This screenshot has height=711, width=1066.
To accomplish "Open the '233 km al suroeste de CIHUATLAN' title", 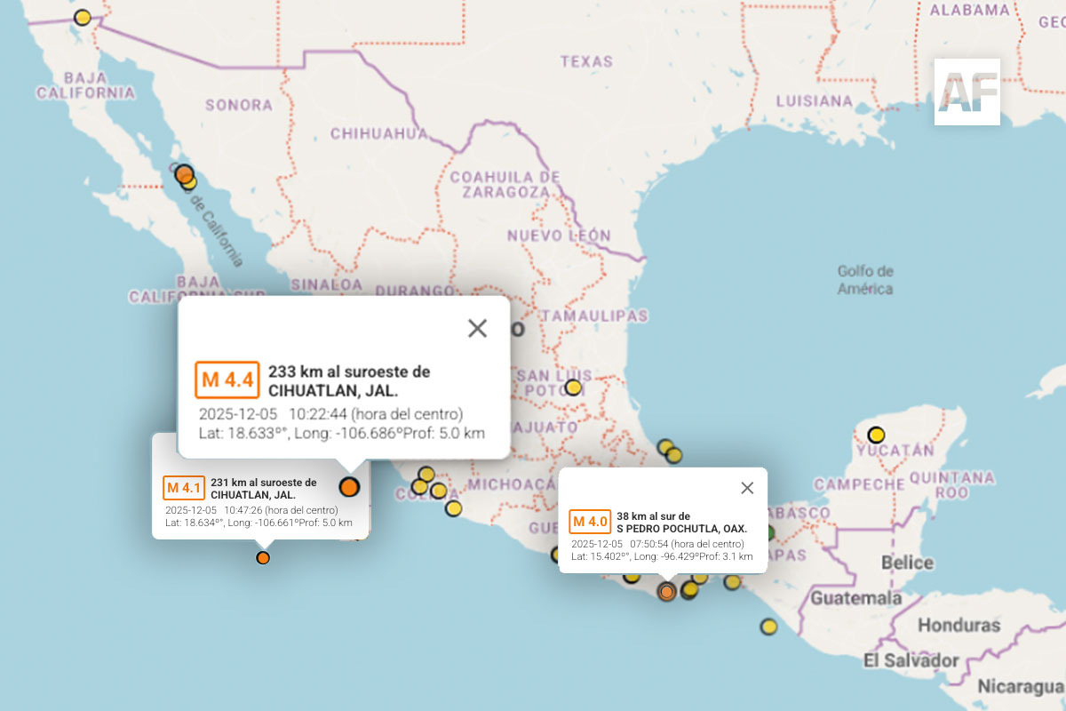I will coord(348,381).
